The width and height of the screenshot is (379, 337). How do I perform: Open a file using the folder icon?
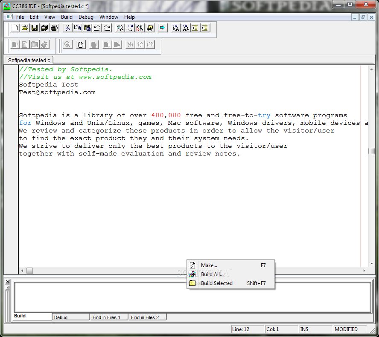25,28
